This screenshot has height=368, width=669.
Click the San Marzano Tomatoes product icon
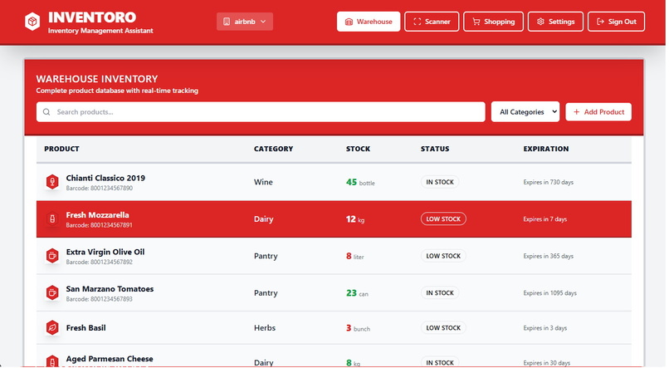click(x=52, y=293)
